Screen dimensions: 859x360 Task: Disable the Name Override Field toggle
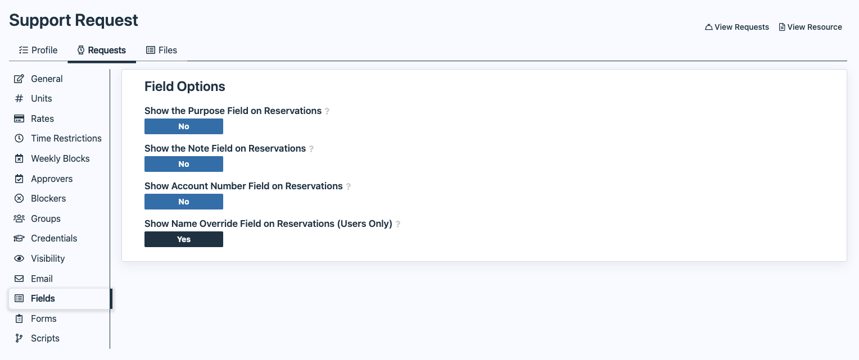point(184,239)
